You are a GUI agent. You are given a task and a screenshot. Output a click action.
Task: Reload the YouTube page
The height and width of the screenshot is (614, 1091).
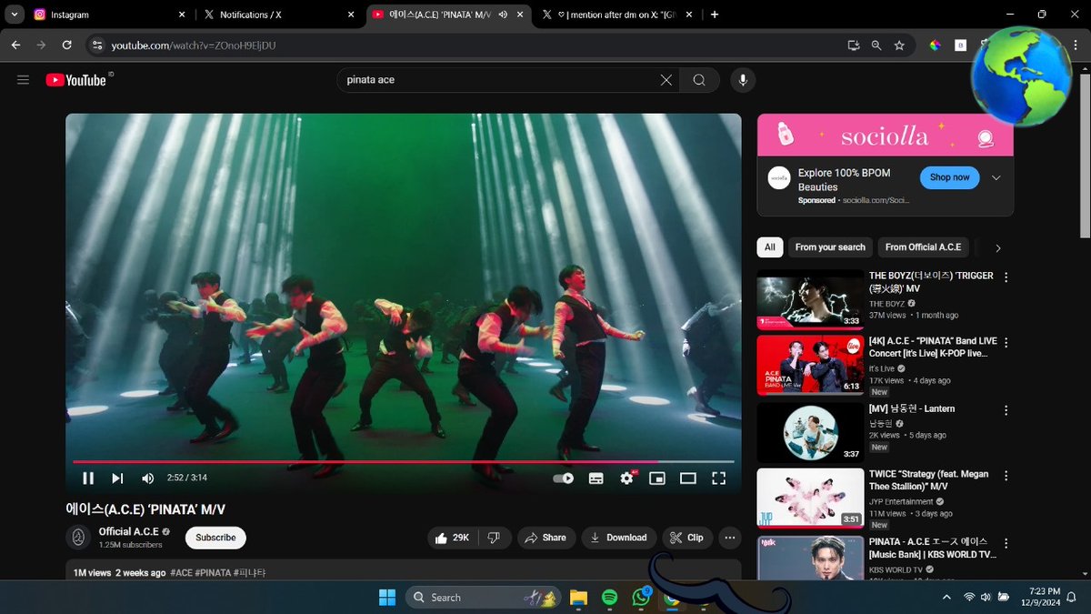66,45
